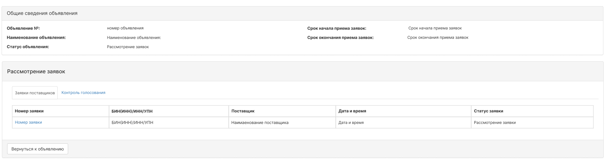Click the Наименование объявления bold label
The image size is (605, 164).
pos(36,37)
